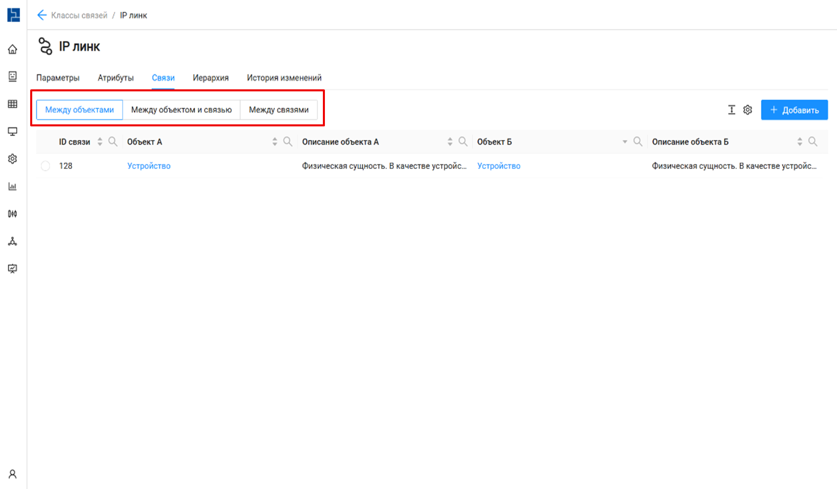The image size is (837, 489).
Task: Select Между объектом и связью option
Action: 181,110
